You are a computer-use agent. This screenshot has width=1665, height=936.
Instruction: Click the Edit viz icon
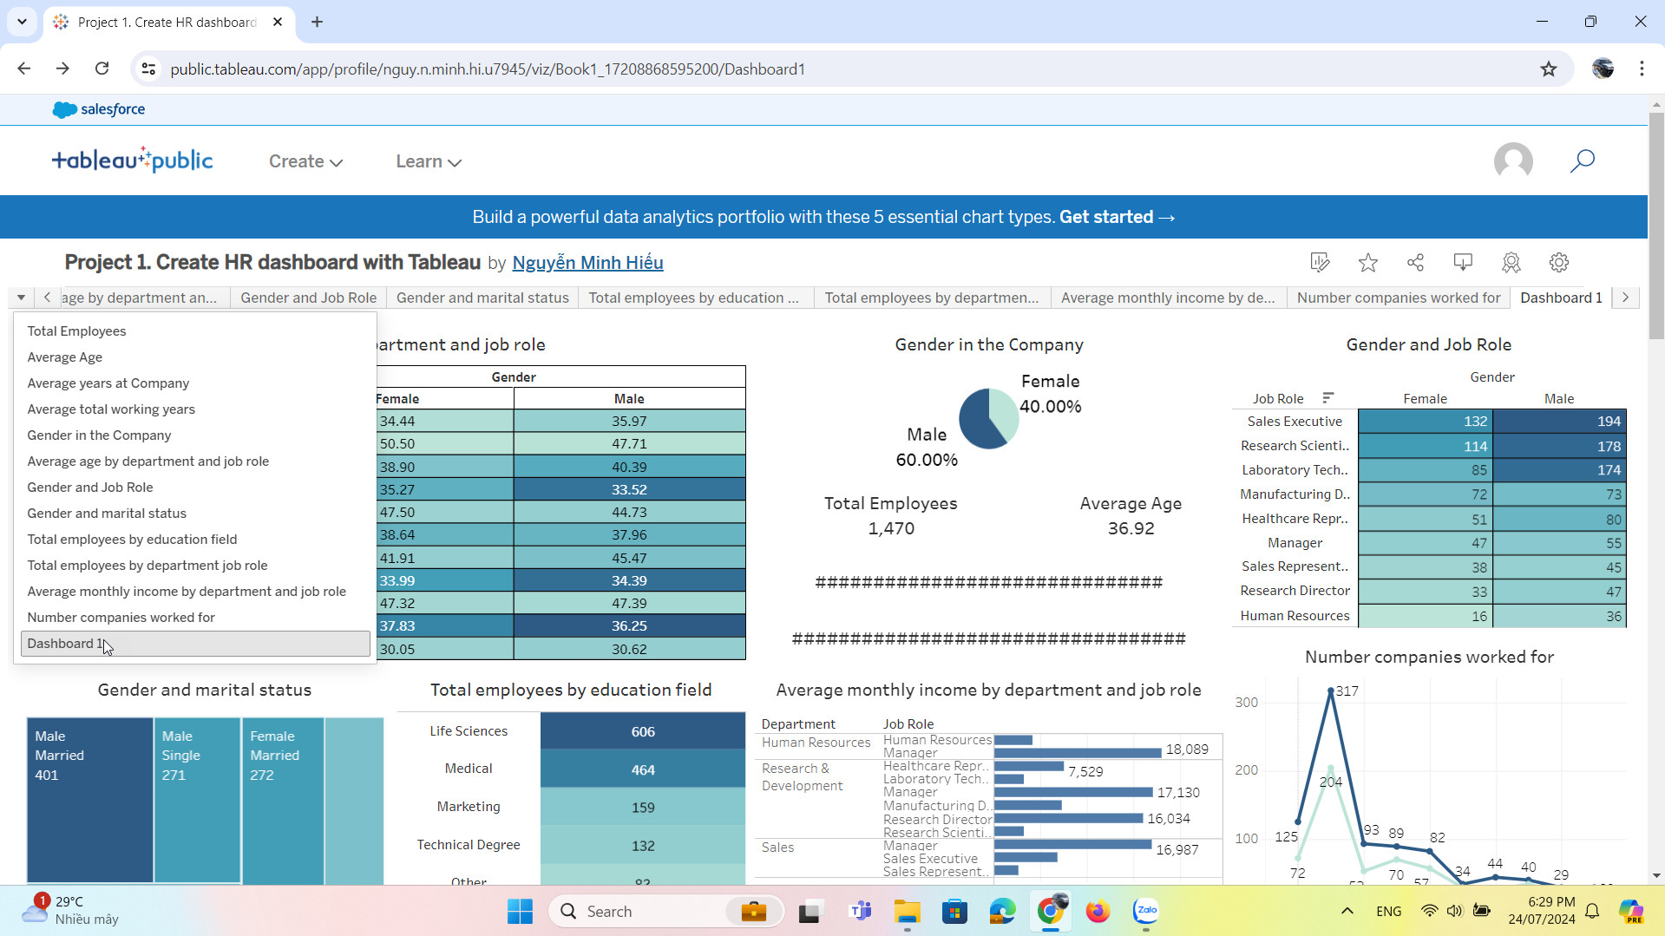(x=1320, y=262)
